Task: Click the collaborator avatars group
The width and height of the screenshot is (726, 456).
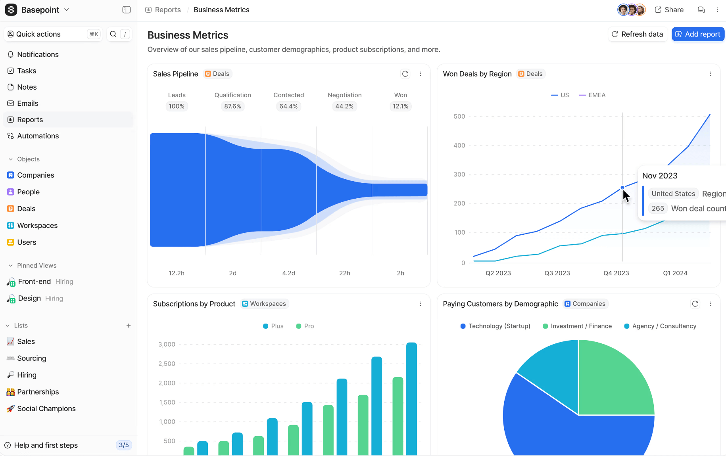Action: (632, 10)
